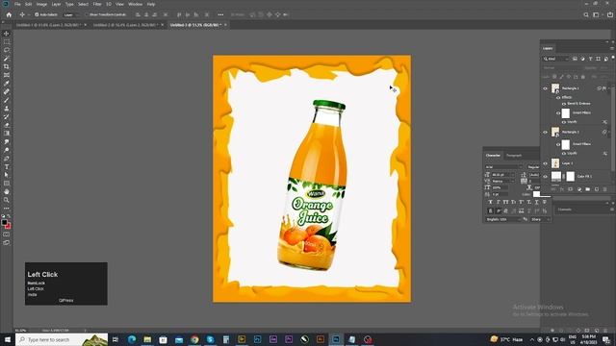The height and width of the screenshot is (346, 616).
Task: Create new fill or adjustment layer icon
Action: [x=579, y=189]
